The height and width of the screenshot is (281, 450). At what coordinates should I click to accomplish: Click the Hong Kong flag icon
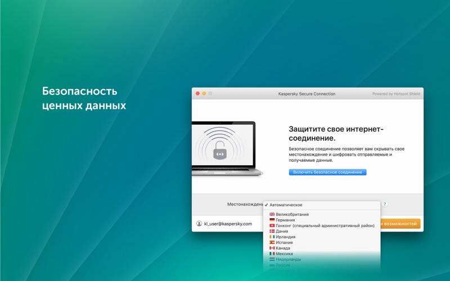point(272,226)
